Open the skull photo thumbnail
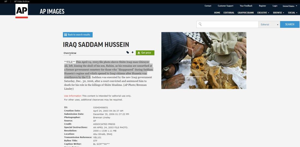The width and height of the screenshot is (300, 147). pos(204,60)
